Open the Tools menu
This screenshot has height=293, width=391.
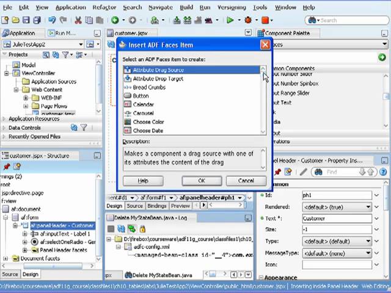point(260,7)
